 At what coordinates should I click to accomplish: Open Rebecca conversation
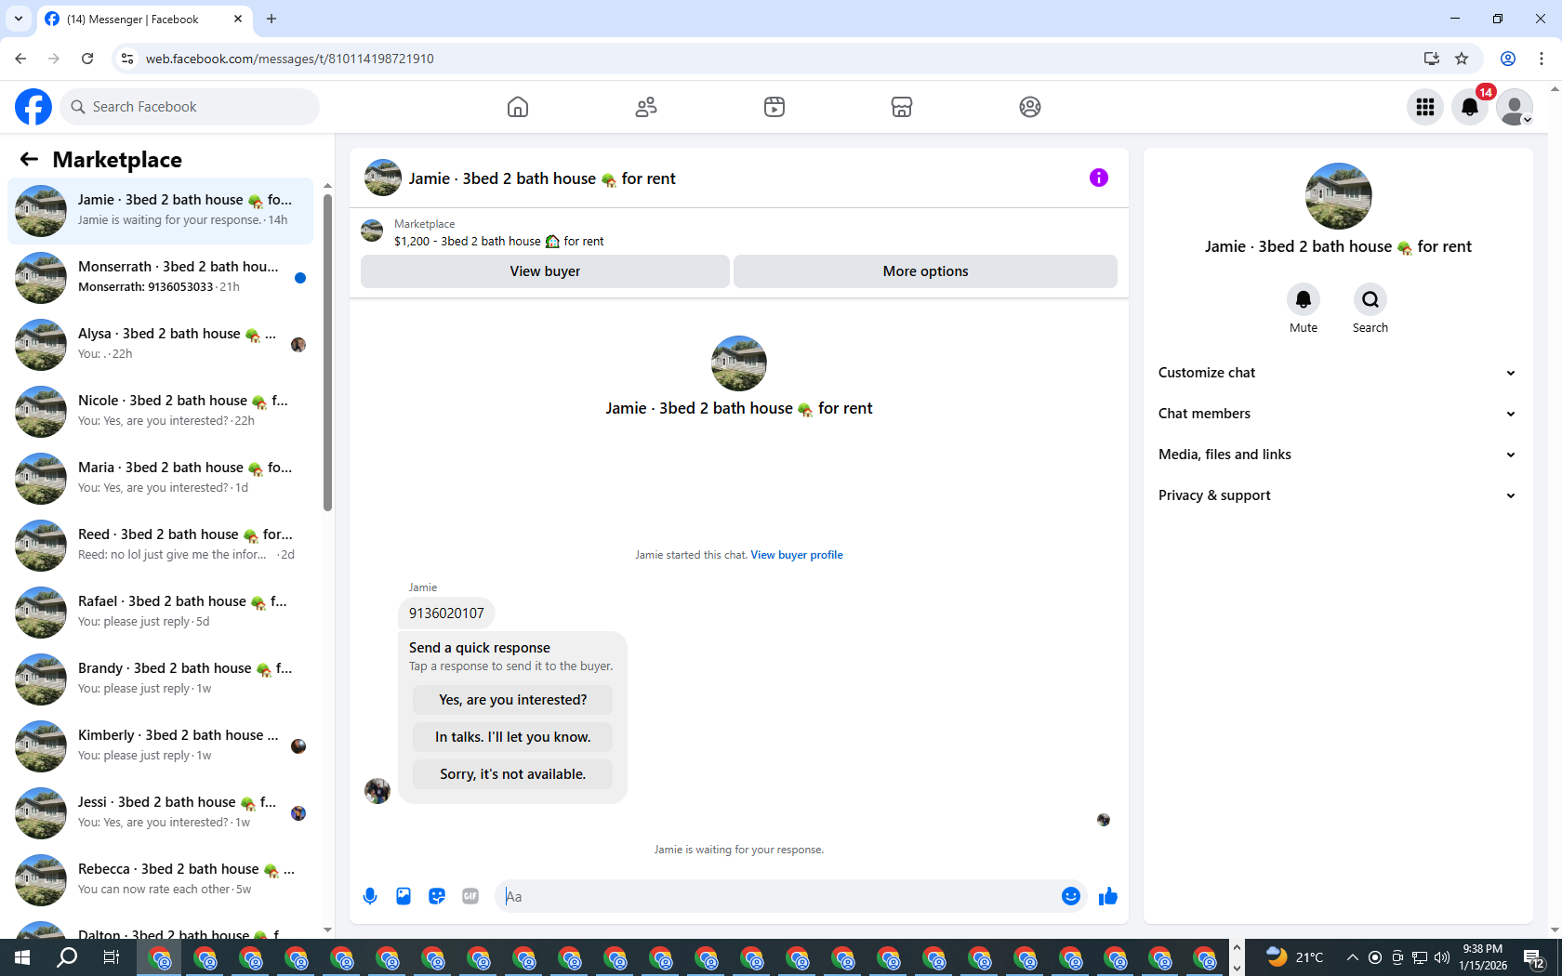(x=161, y=880)
